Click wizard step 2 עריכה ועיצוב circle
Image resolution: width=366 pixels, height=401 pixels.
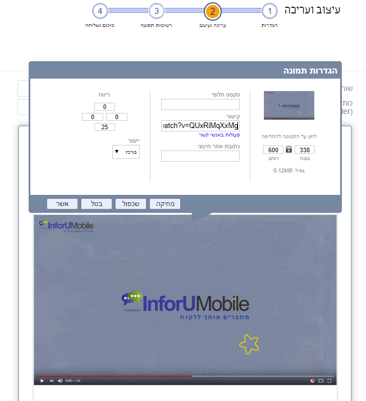coord(213,11)
